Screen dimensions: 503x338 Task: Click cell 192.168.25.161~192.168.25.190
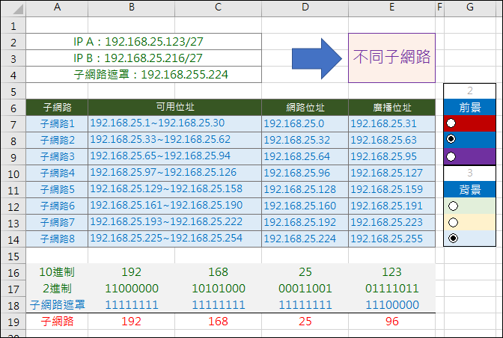pyautogui.click(x=175, y=206)
